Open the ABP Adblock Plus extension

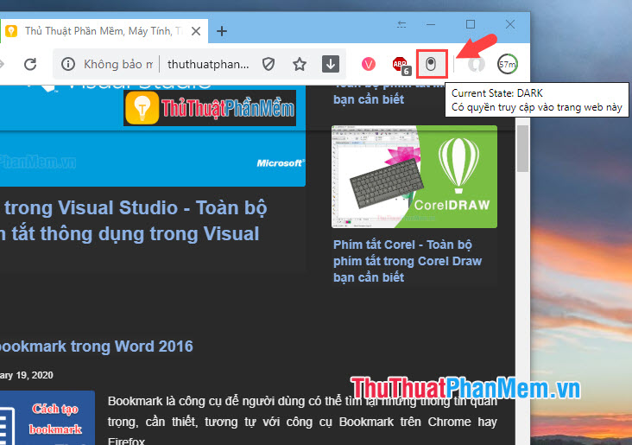click(401, 65)
